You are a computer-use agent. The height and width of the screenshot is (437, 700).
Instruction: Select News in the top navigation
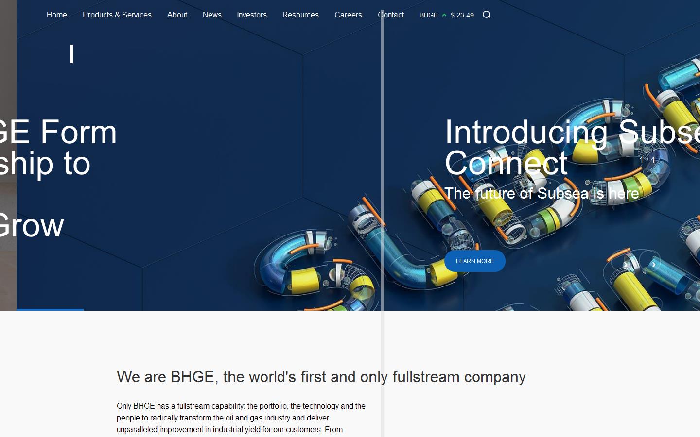click(x=212, y=15)
